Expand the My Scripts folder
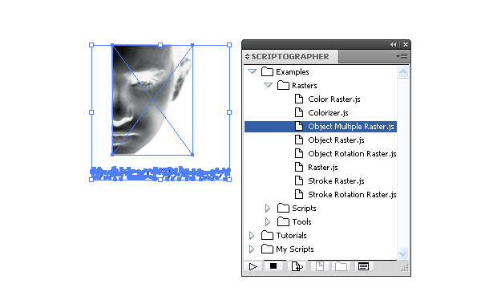The image size is (481, 308). 252,249
